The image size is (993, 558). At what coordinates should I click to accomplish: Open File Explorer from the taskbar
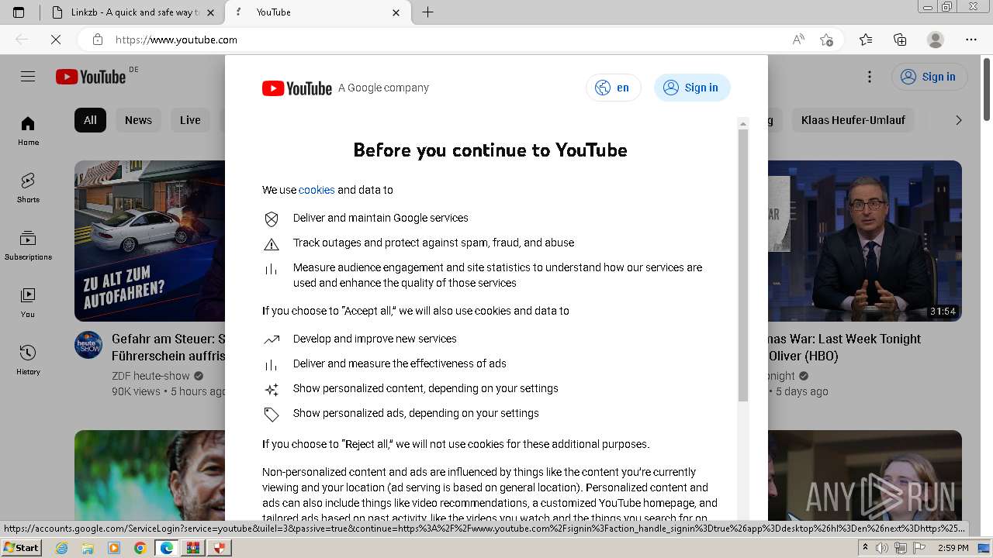(88, 548)
